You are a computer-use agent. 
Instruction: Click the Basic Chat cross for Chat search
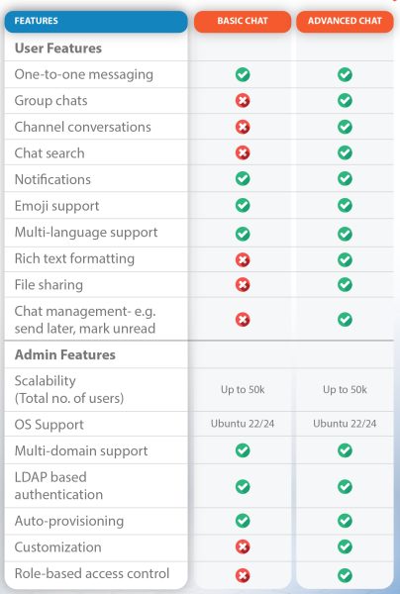(x=243, y=152)
